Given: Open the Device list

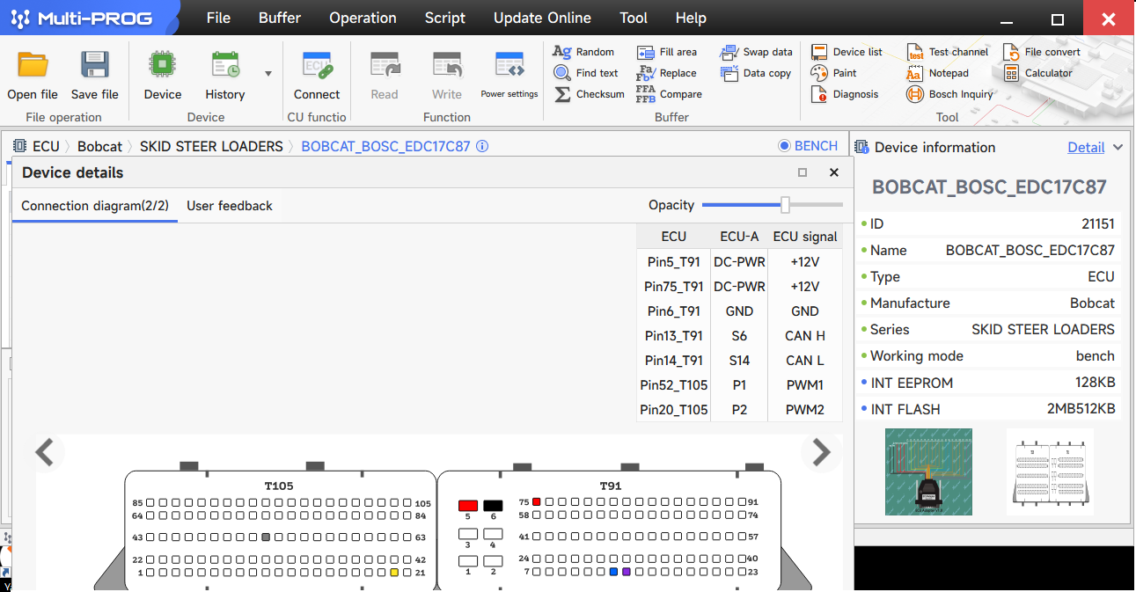Looking at the screenshot, I should pos(847,52).
